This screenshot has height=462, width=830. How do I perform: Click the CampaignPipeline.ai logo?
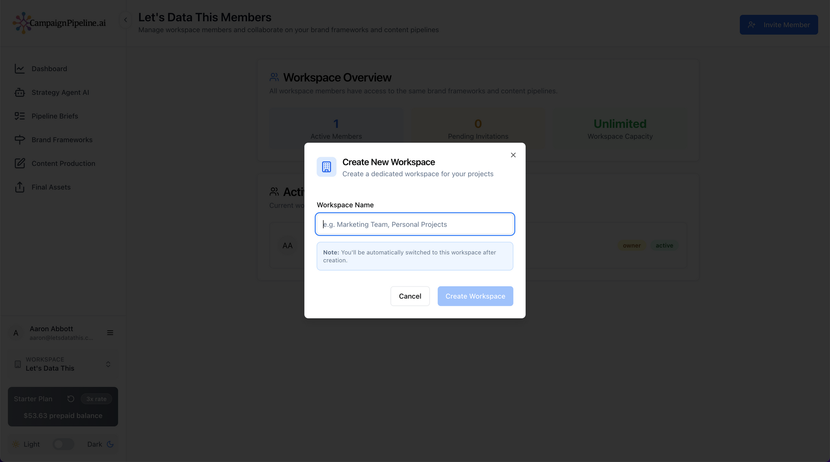click(59, 23)
